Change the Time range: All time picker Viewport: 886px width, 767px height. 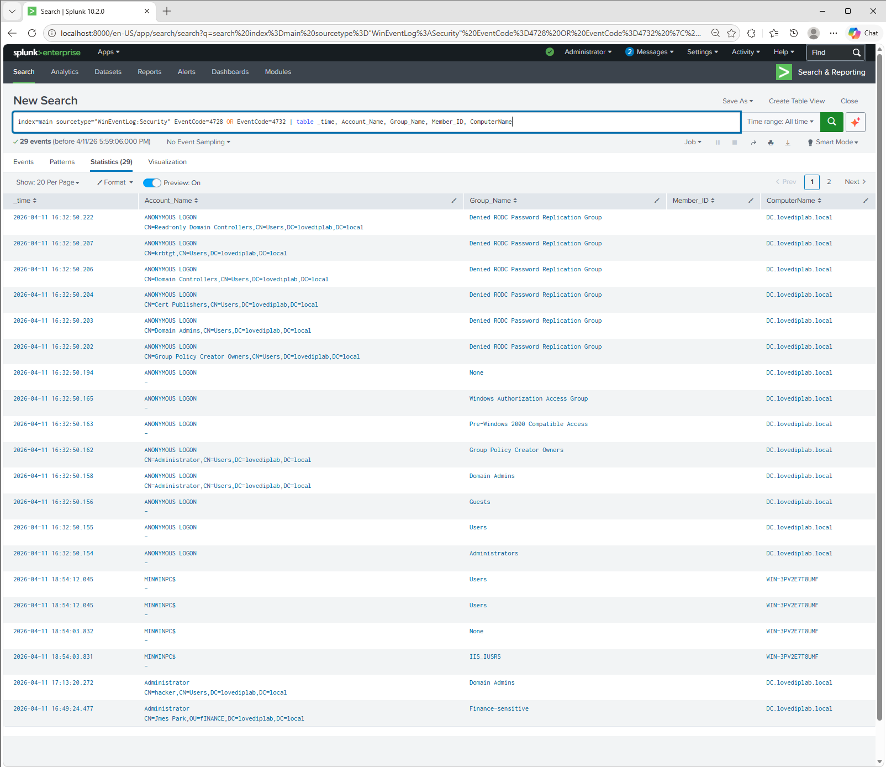pos(780,122)
